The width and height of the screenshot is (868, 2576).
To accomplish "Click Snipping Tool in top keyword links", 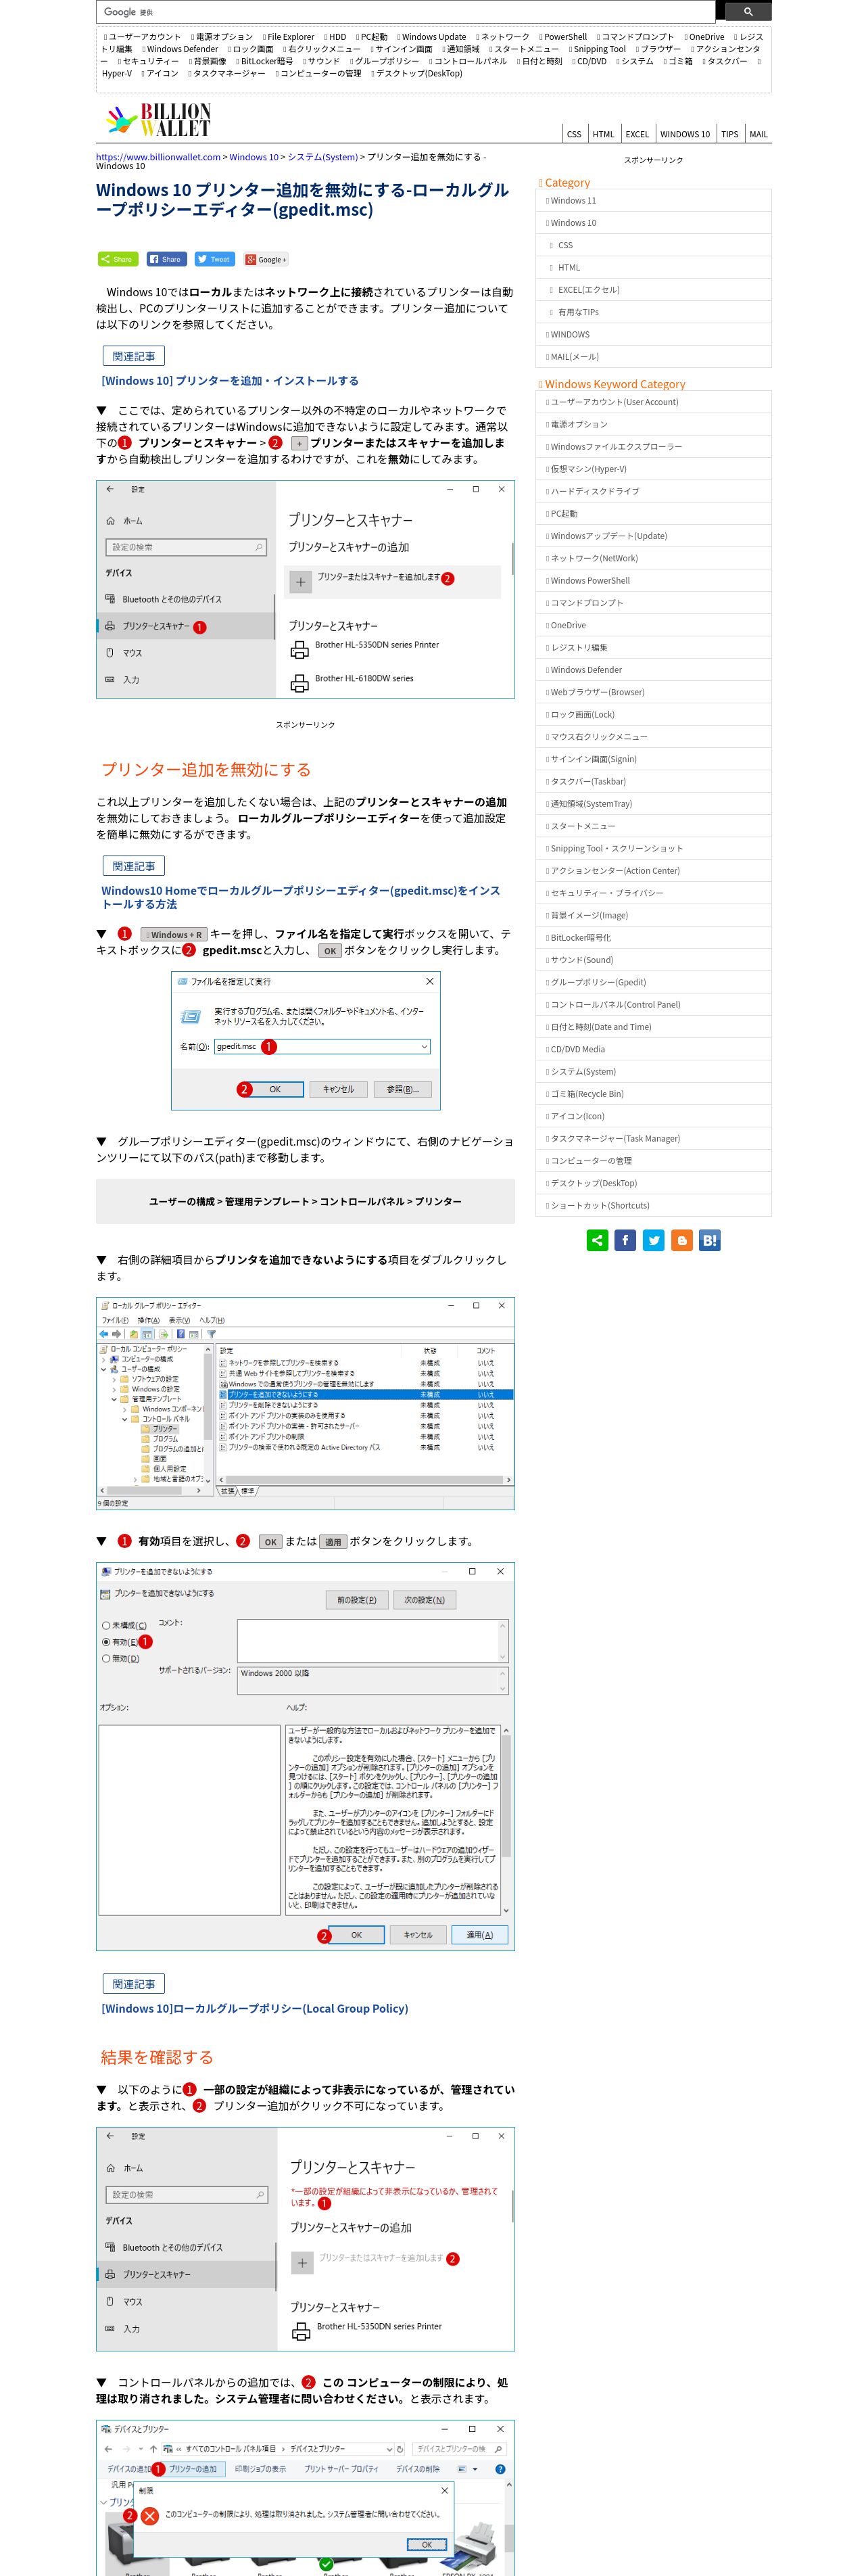I will pos(599,49).
